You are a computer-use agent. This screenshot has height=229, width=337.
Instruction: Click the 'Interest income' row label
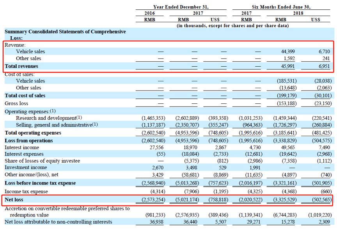(x=22, y=147)
